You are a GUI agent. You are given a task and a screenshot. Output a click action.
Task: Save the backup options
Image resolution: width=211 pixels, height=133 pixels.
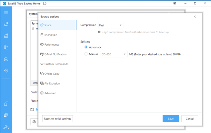pyautogui.click(x=171, y=119)
